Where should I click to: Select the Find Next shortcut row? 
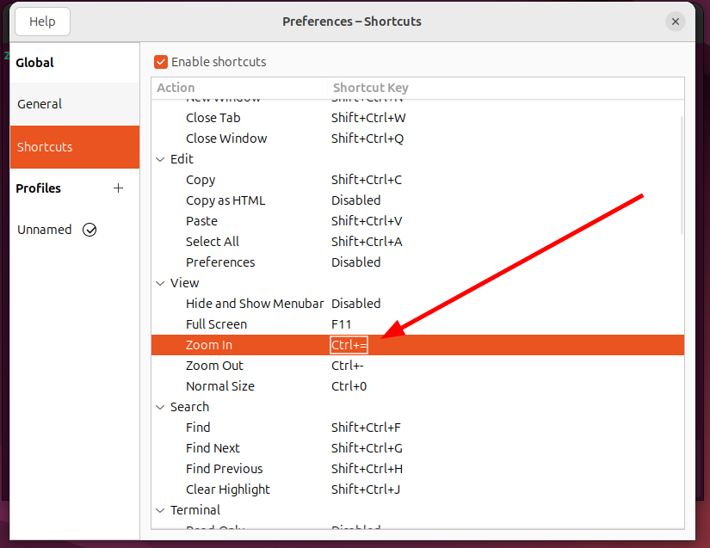click(x=213, y=448)
